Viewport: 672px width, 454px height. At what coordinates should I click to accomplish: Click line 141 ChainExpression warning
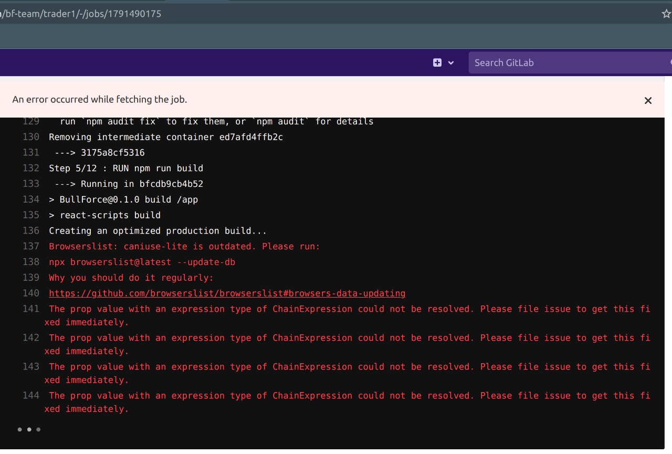click(31, 309)
